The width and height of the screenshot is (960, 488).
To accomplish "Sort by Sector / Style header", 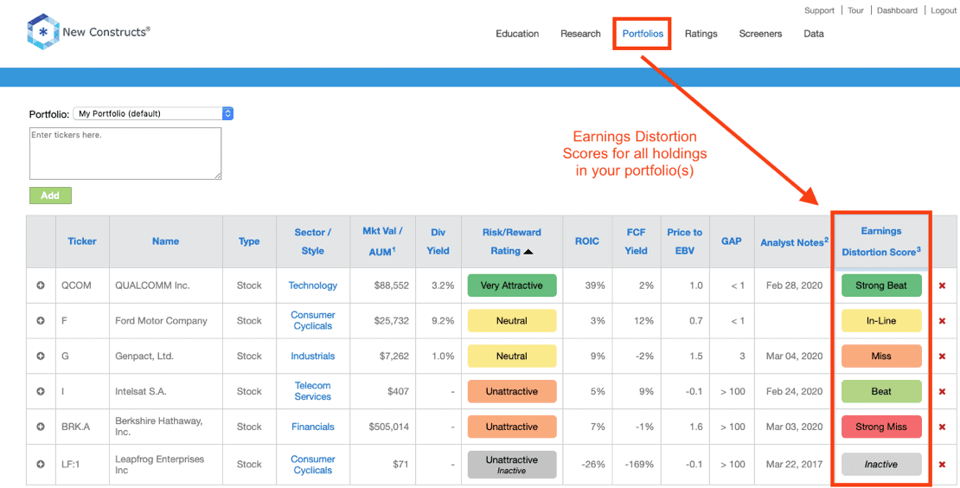I will click(313, 241).
